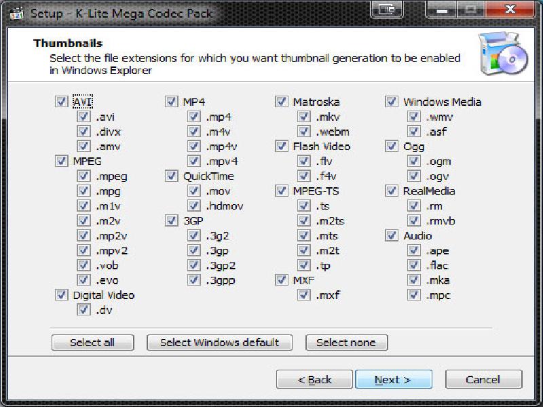Toggle the .ogv extension checkbox
The image size is (543, 407).
[x=414, y=176]
